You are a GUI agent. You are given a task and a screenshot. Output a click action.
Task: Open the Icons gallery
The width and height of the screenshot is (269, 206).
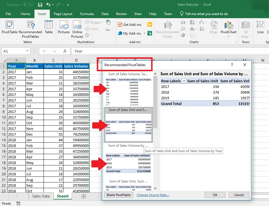[x=92, y=29]
